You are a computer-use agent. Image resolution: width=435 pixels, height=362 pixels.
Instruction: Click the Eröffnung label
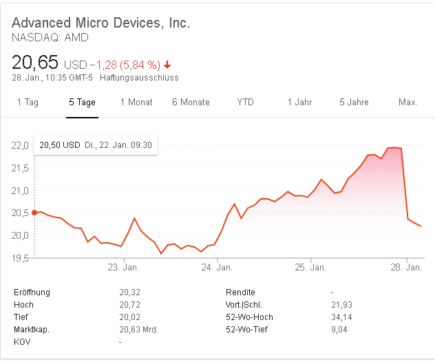tap(32, 292)
